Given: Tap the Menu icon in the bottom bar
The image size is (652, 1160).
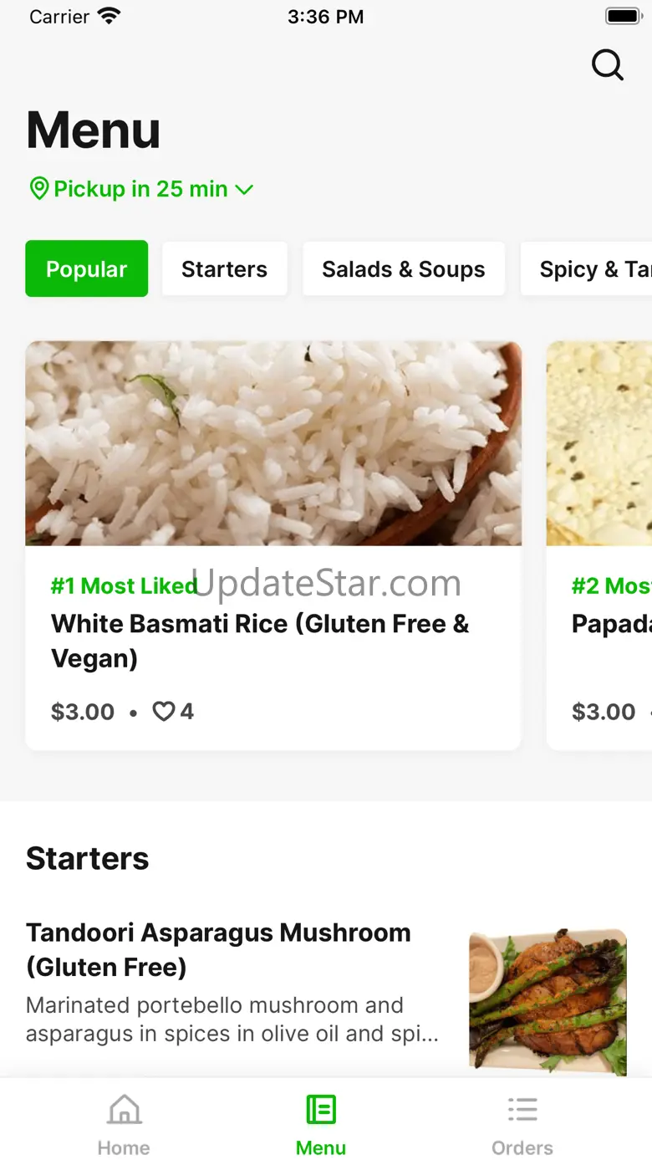Looking at the screenshot, I should [321, 1110].
